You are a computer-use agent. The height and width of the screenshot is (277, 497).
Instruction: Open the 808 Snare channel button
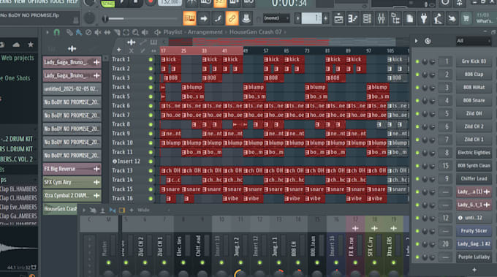(x=474, y=100)
